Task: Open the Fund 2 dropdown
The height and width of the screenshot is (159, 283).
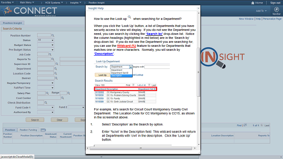Action: [x=76, y=107]
